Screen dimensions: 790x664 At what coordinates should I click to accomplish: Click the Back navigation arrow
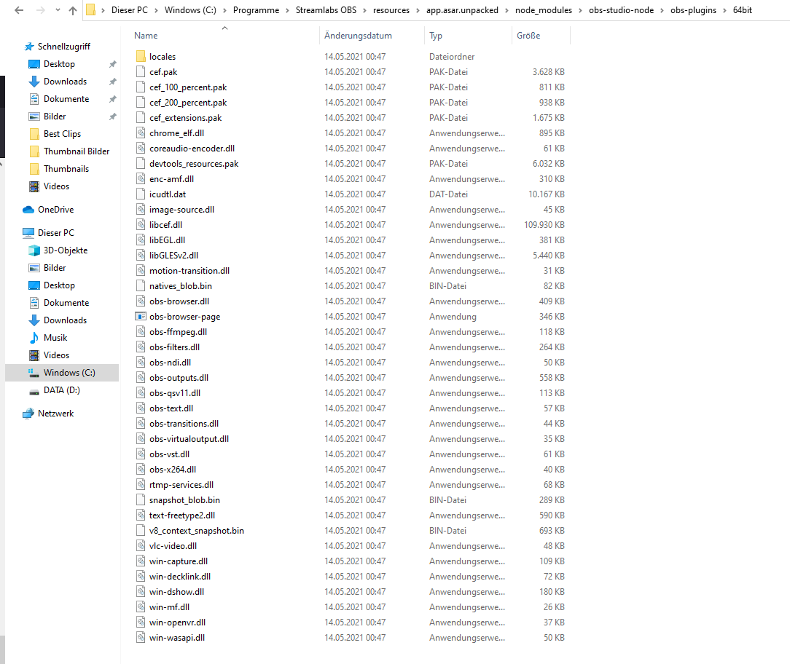(x=18, y=11)
